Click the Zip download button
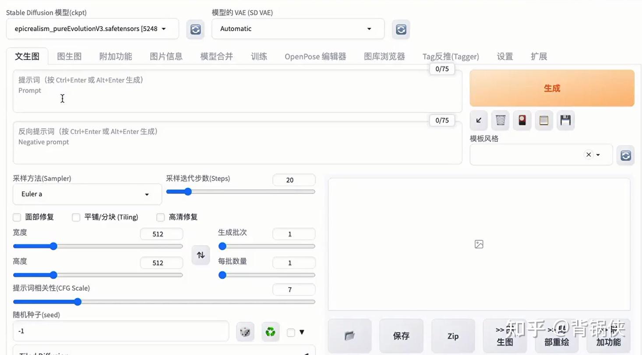642x355 pixels. tap(453, 336)
